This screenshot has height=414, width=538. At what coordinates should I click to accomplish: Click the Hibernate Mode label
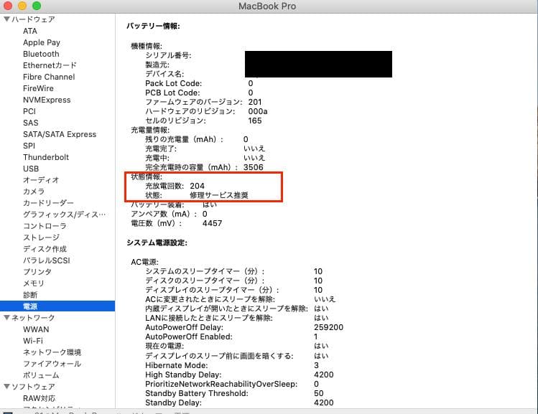click(177, 365)
